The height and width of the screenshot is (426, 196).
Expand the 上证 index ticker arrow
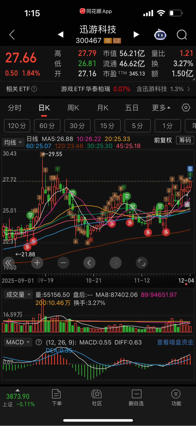[x=18, y=390]
